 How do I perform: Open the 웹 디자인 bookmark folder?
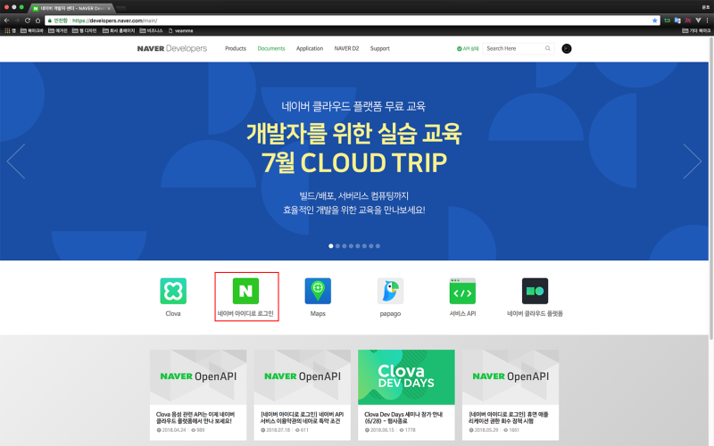(84, 30)
